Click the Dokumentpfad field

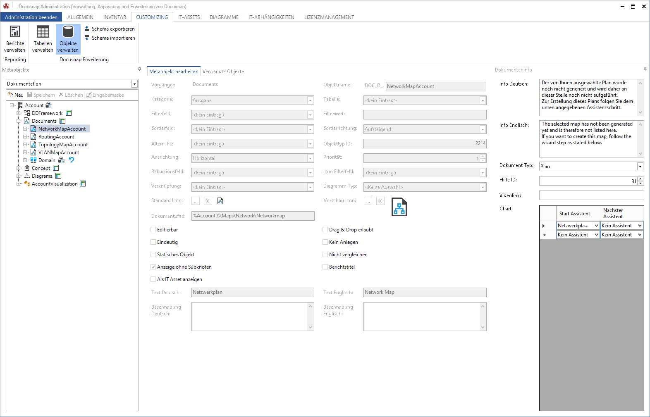pos(253,216)
